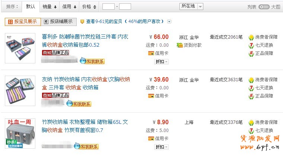Screen dimensions: 283x155
Task: Expand the 折扣 dropdown on first listing
Action: 161,62
